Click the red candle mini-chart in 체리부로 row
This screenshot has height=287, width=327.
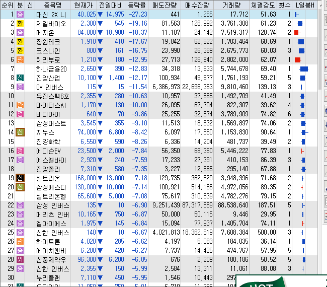tap(298, 60)
